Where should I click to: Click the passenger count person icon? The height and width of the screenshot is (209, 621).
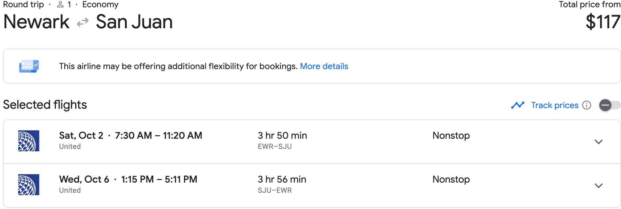click(x=60, y=5)
